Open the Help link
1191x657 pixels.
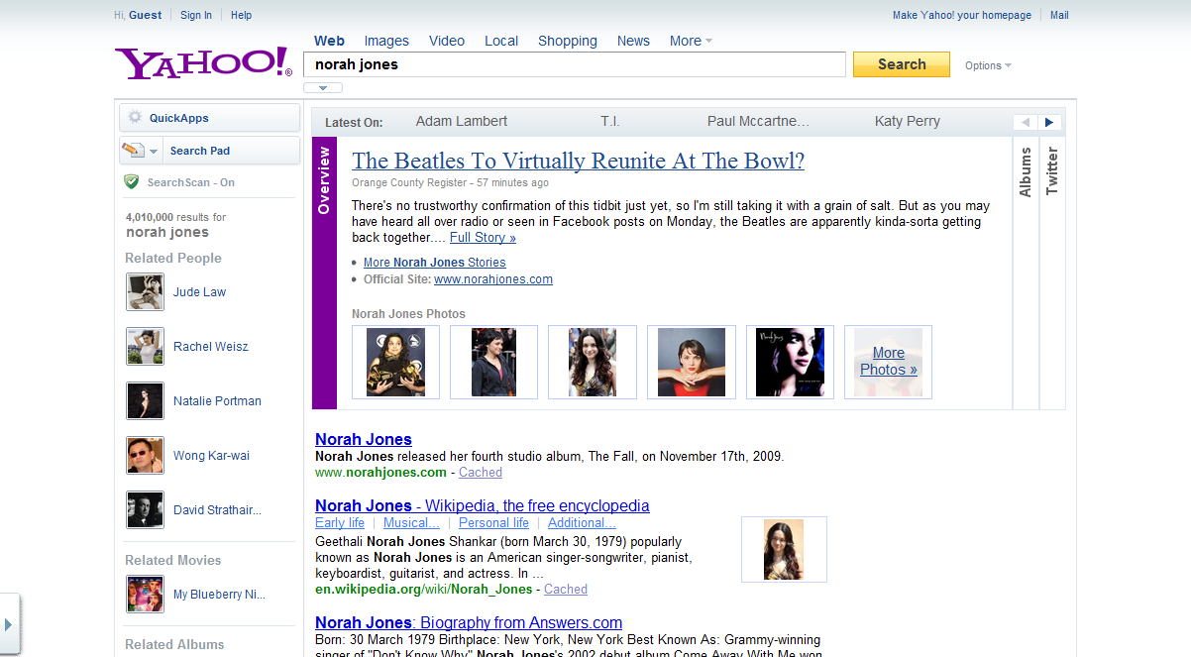point(241,15)
